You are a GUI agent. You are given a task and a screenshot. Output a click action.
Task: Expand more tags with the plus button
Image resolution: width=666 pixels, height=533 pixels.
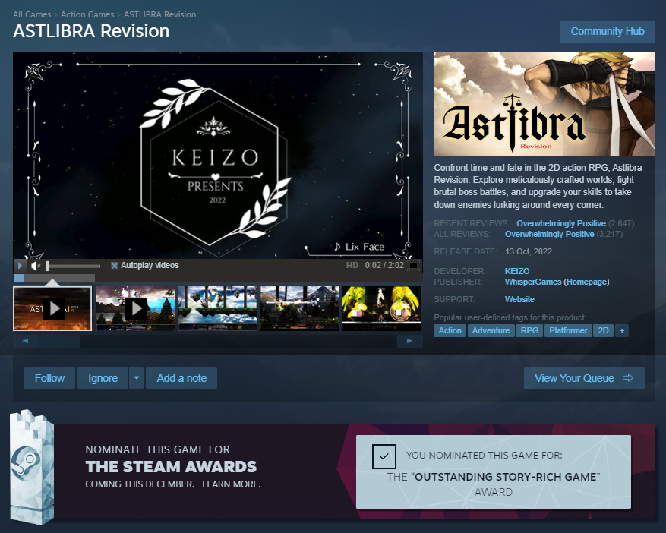tap(622, 331)
